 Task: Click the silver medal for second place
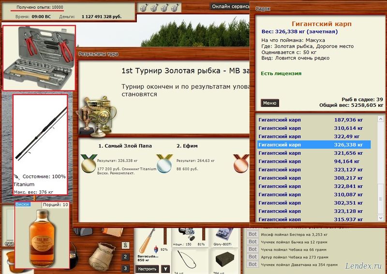(x=164, y=163)
